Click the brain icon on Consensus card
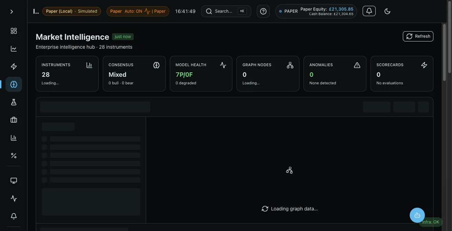The width and height of the screenshot is (452, 231). (x=156, y=65)
